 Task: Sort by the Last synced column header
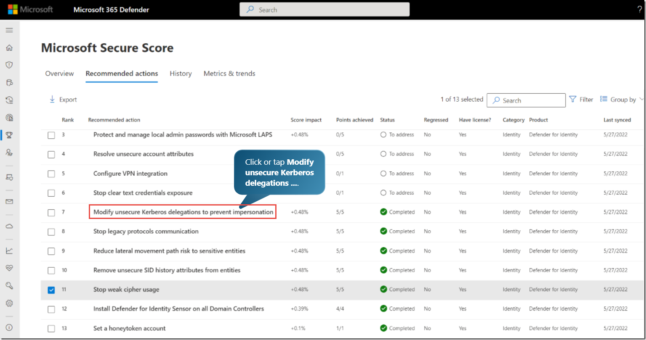[x=617, y=120]
